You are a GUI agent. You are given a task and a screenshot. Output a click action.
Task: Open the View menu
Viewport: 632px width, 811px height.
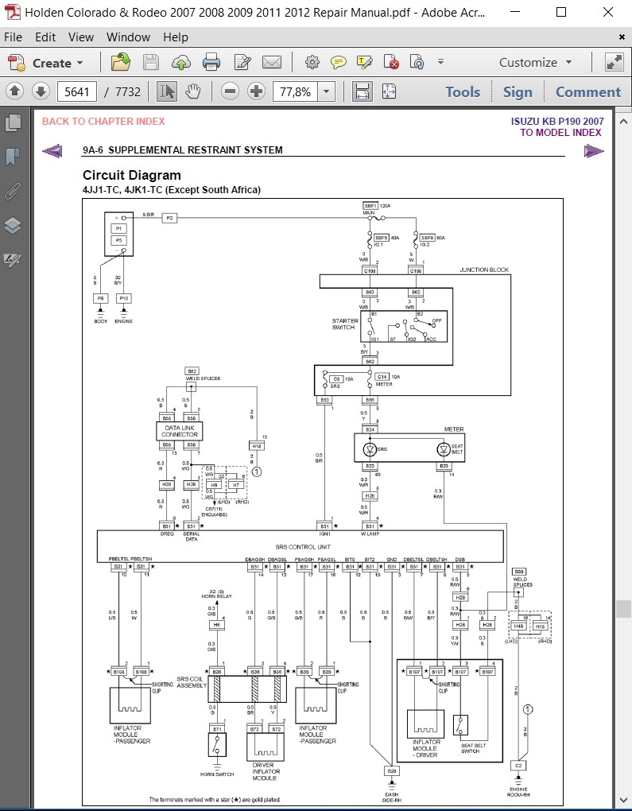(80, 37)
